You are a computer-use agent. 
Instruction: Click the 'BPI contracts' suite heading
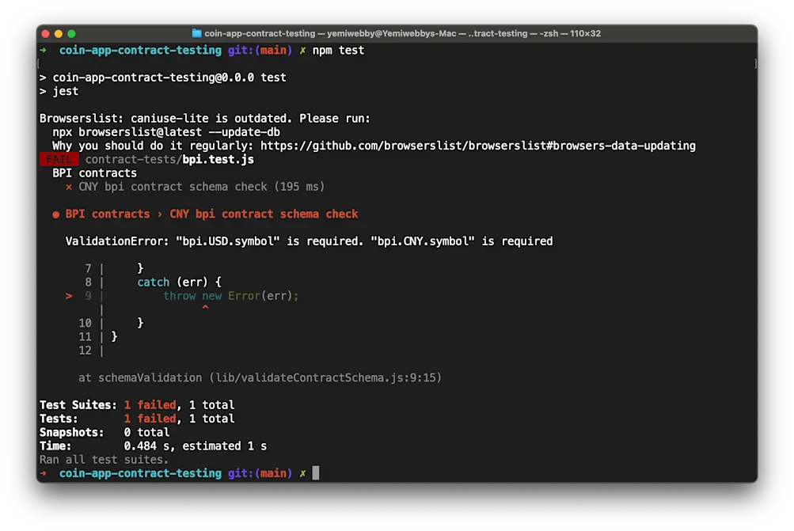pyautogui.click(x=95, y=173)
